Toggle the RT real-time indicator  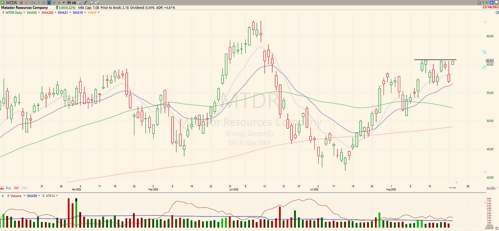click(487, 3)
